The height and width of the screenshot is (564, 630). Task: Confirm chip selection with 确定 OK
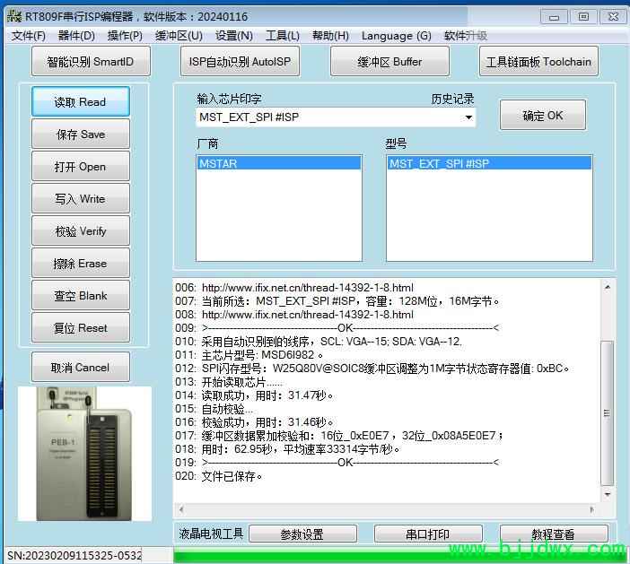[543, 116]
